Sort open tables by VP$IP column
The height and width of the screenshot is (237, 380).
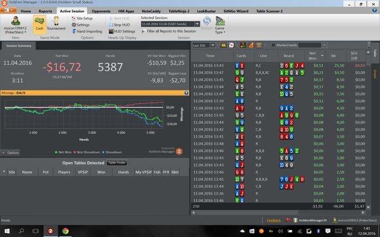tap(83, 172)
